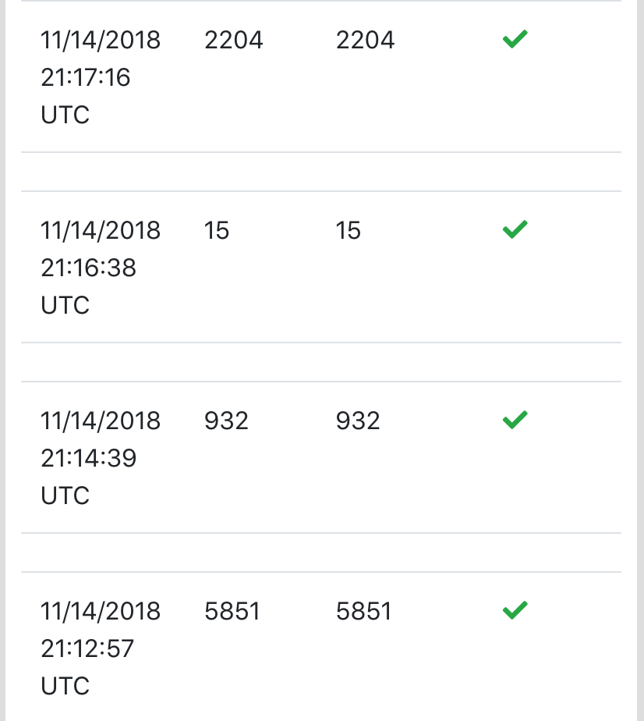The height and width of the screenshot is (721, 644).
Task: Click the second 932 value
Action: point(358,421)
